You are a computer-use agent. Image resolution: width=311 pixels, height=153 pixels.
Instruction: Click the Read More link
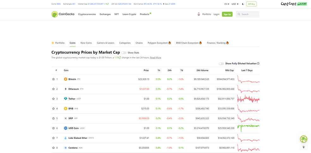[155, 58]
